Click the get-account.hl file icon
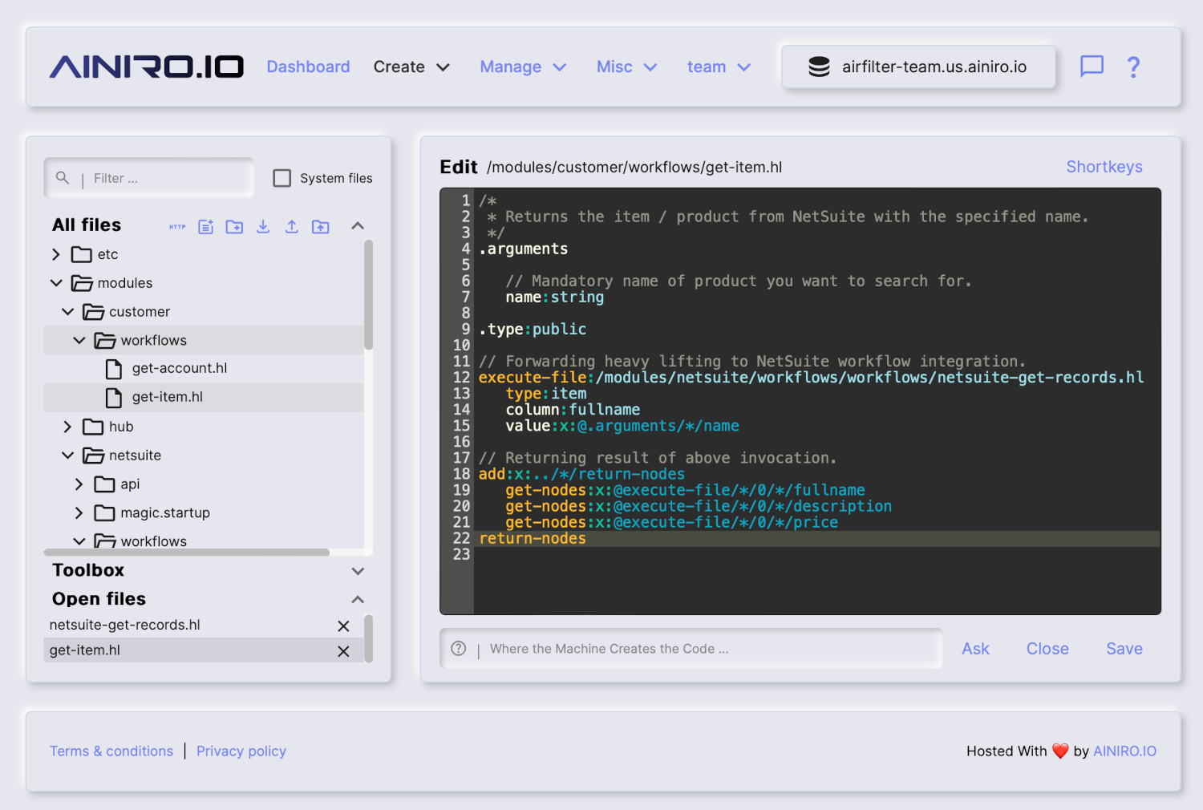Screen dimensions: 1203x810 [x=114, y=369]
